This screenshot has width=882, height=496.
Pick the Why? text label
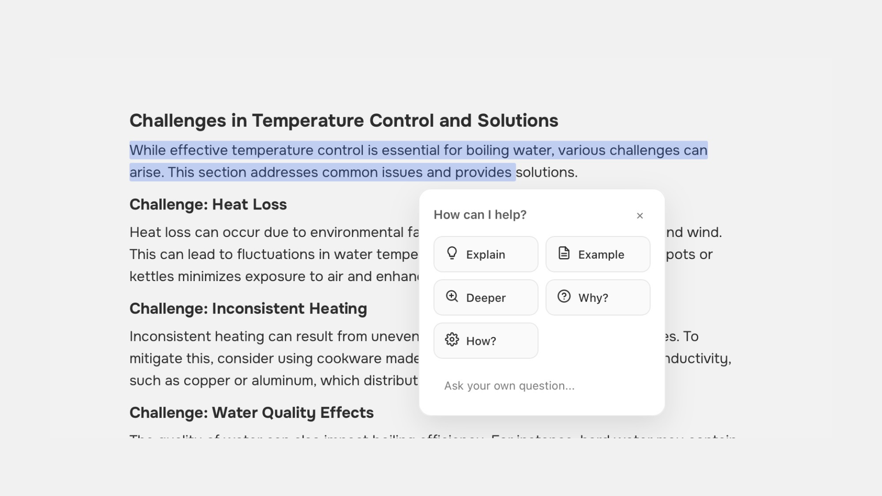tap(593, 298)
